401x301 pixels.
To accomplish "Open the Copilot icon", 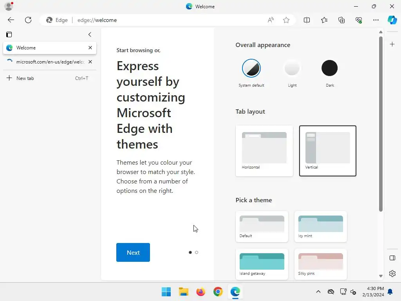I will click(x=392, y=20).
